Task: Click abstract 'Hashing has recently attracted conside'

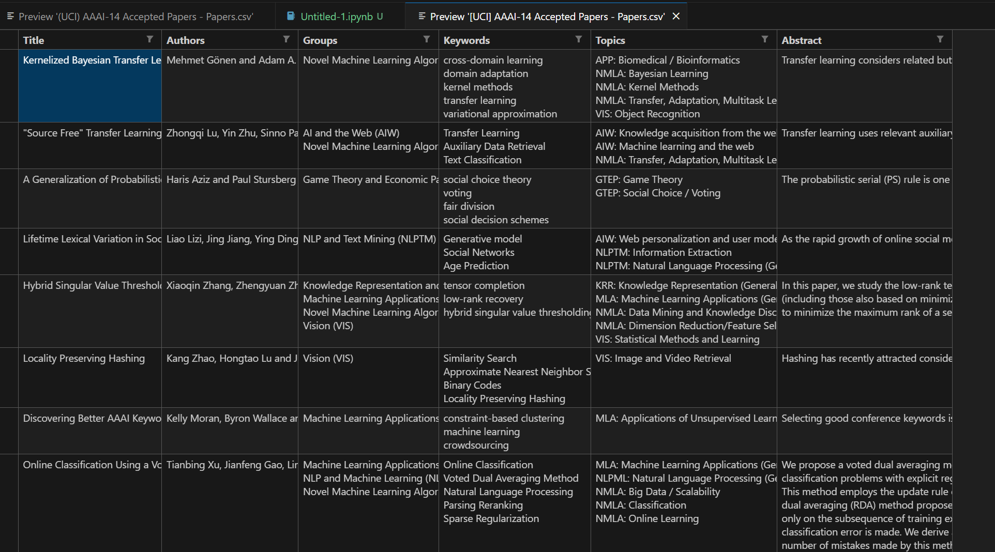Action: coord(866,358)
